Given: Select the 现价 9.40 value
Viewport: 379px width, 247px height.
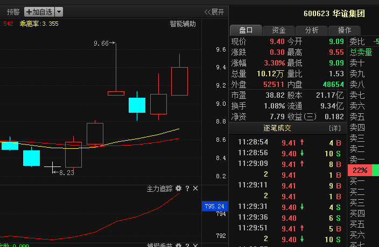Looking at the screenshot, I should click(277, 41).
